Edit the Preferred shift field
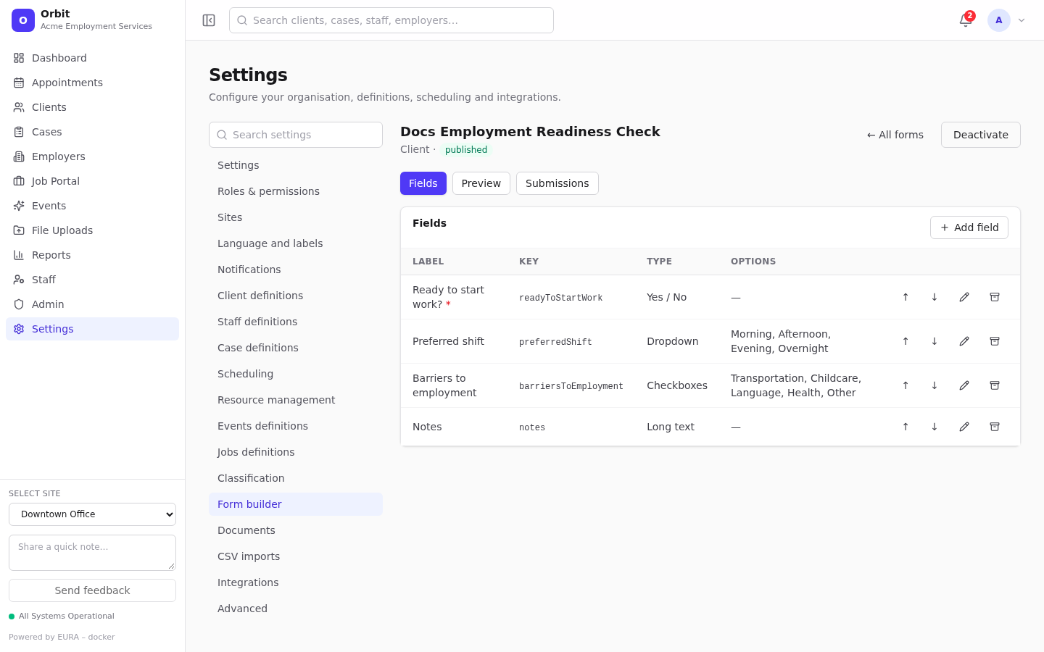The height and width of the screenshot is (652, 1044). 964,341
